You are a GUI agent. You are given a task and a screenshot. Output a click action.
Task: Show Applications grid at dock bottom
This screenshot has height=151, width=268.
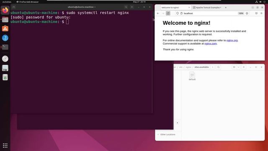pyautogui.click(x=5, y=146)
